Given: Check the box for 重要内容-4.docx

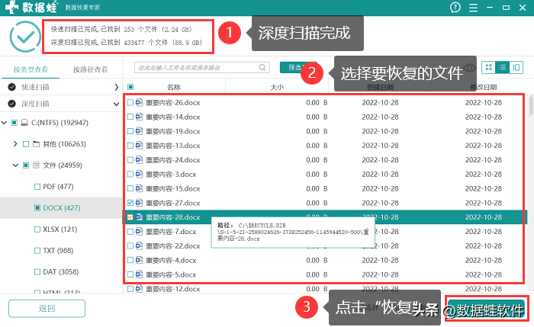Looking at the screenshot, I should [x=130, y=260].
